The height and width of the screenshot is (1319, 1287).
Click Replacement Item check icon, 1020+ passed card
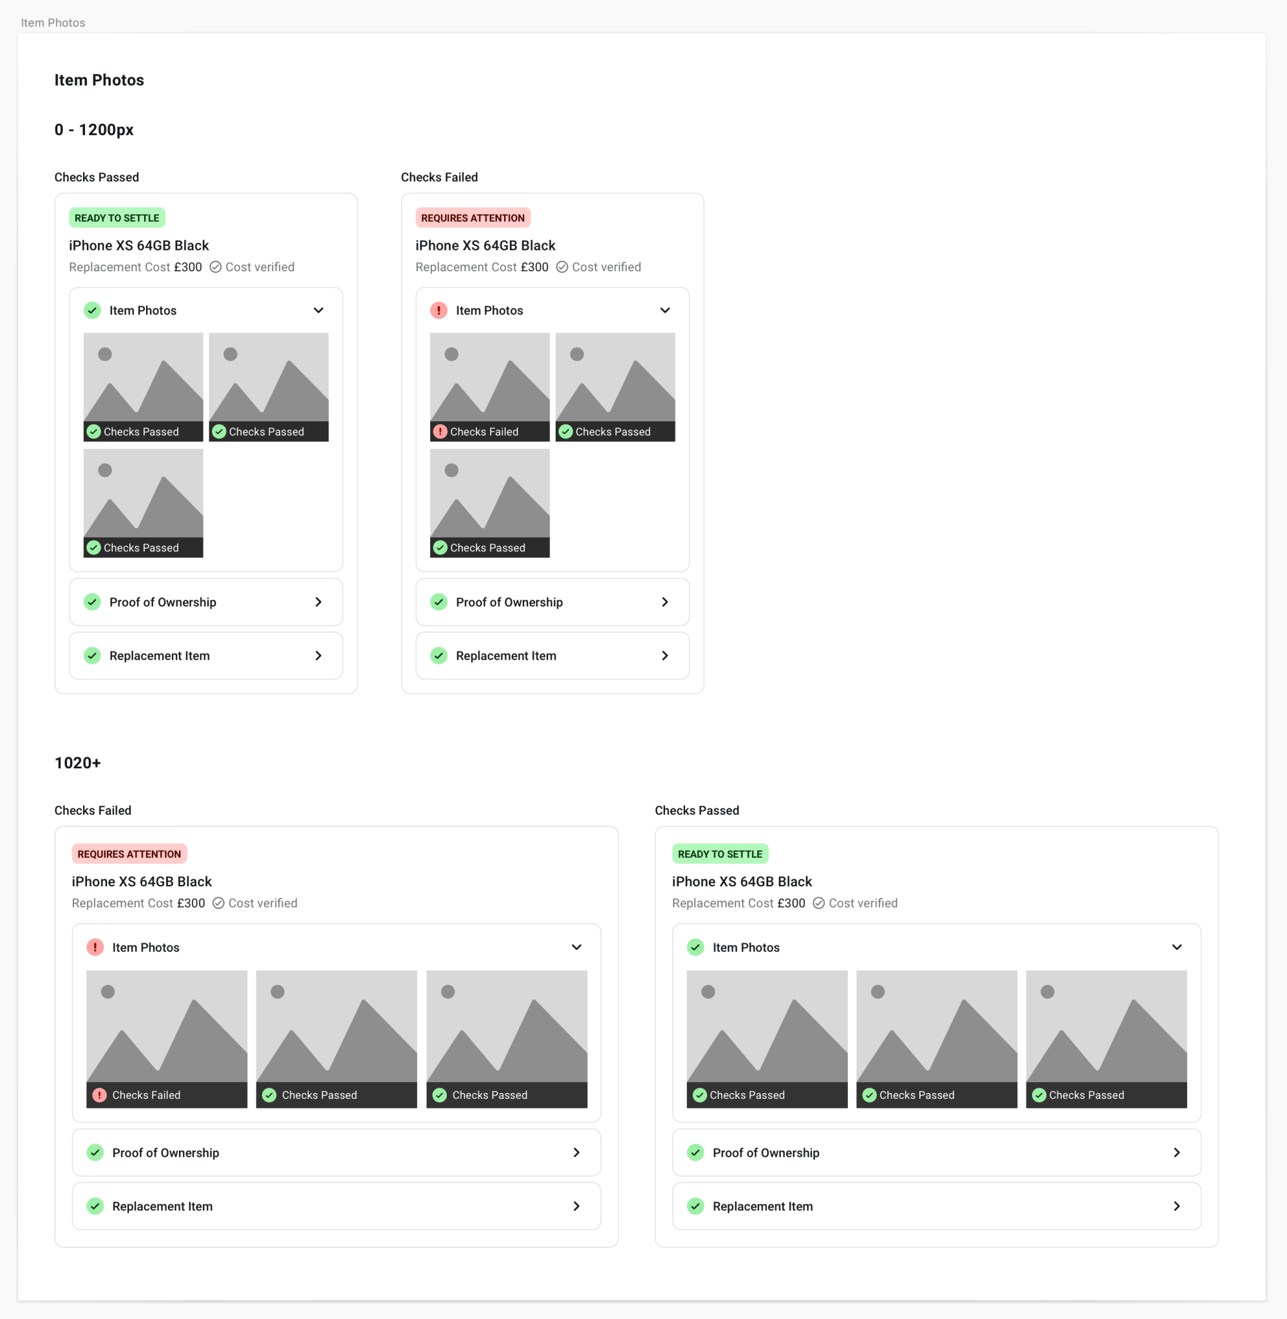(695, 1206)
